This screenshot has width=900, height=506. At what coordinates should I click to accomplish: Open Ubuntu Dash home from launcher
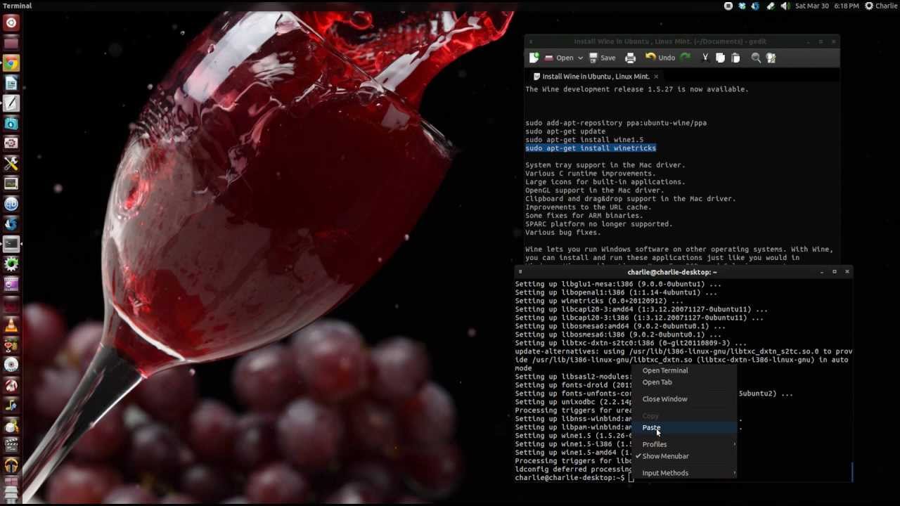(11, 23)
